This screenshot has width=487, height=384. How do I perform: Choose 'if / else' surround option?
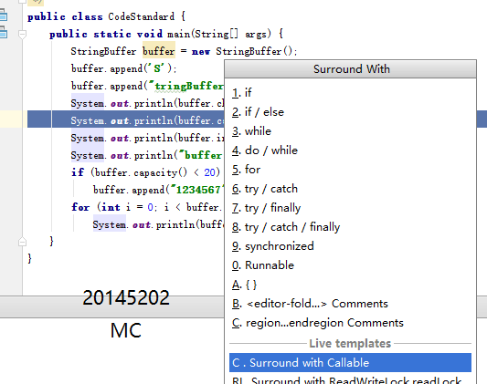pos(350,112)
